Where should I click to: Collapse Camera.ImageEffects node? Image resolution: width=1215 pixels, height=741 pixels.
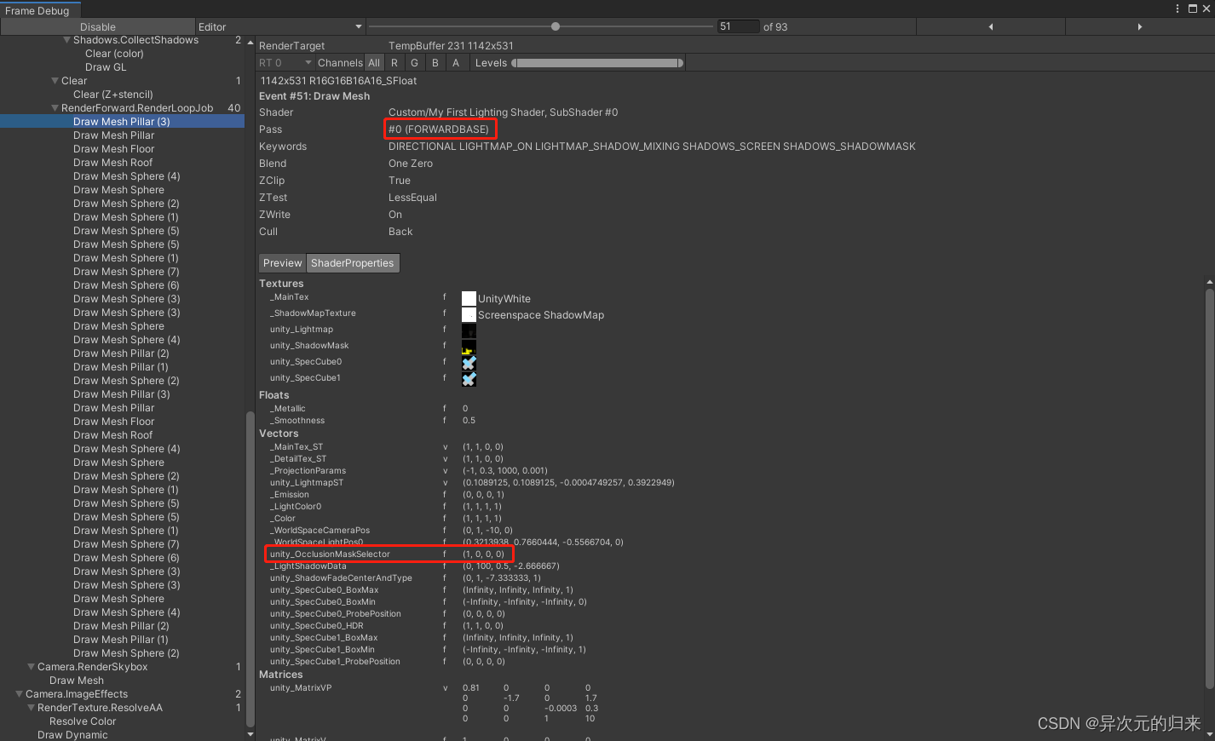click(x=19, y=694)
